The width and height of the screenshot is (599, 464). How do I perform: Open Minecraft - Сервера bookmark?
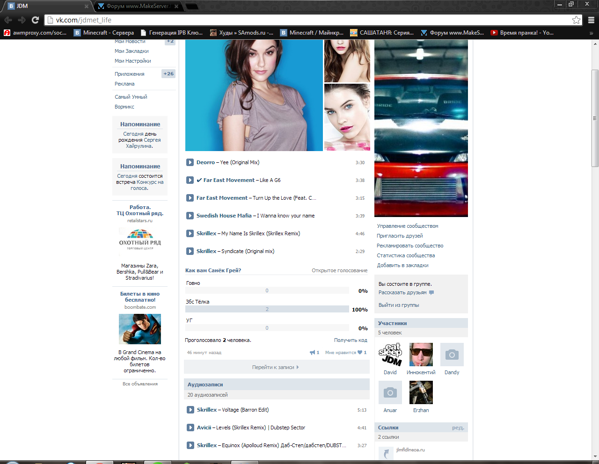[104, 33]
